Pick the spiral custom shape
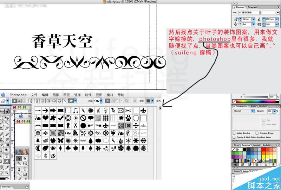 coord(136,133)
